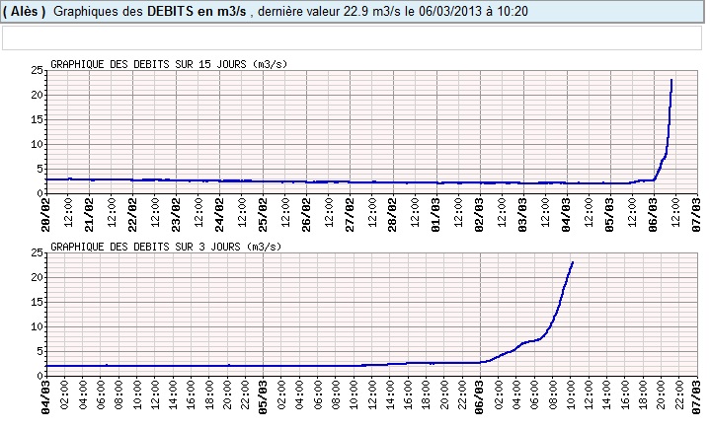Click "03/03" on the 15-day chart axis
The width and height of the screenshot is (710, 429).
pos(523,215)
